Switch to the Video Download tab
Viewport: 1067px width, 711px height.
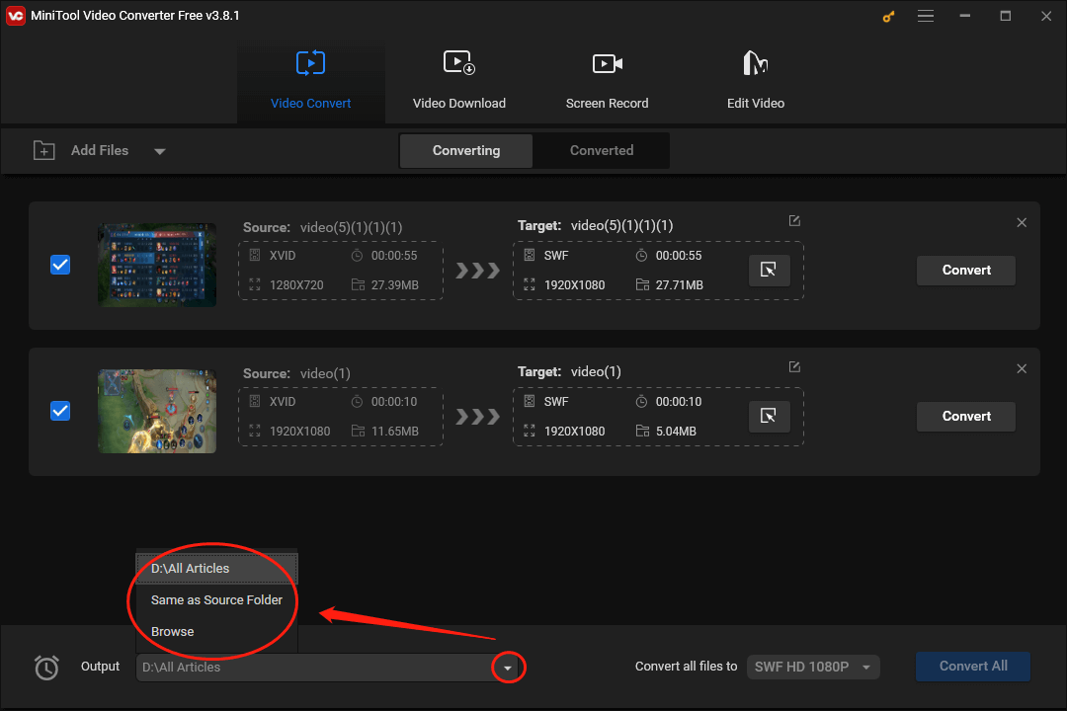point(459,81)
